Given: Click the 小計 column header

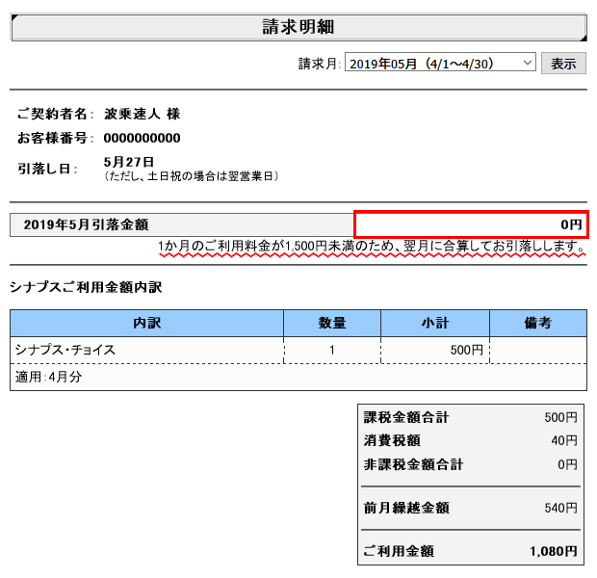Looking at the screenshot, I should pyautogui.click(x=435, y=323).
